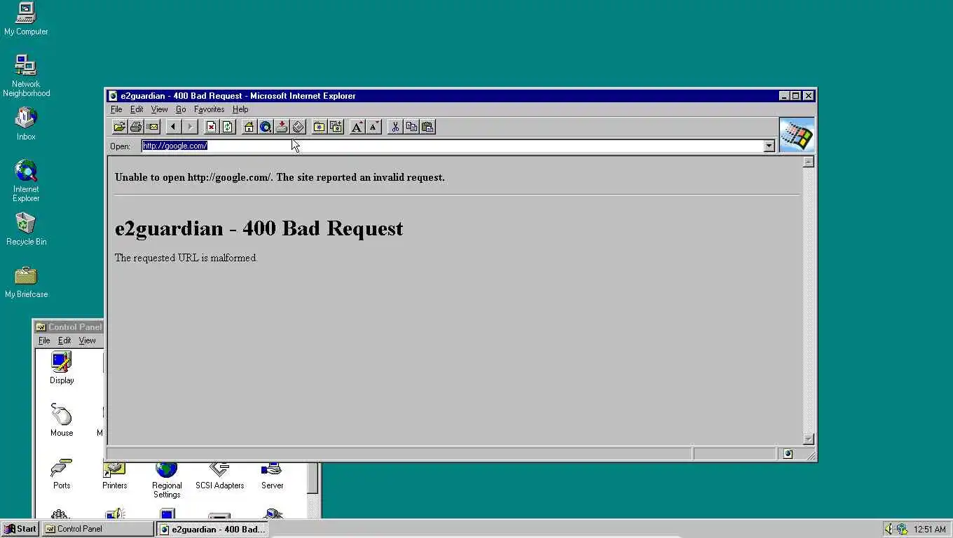Click the Print toolbar icon
The image size is (953, 538).
(136, 127)
